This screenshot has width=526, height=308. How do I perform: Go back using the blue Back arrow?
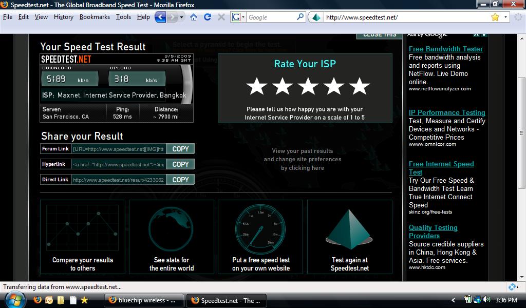160,17
